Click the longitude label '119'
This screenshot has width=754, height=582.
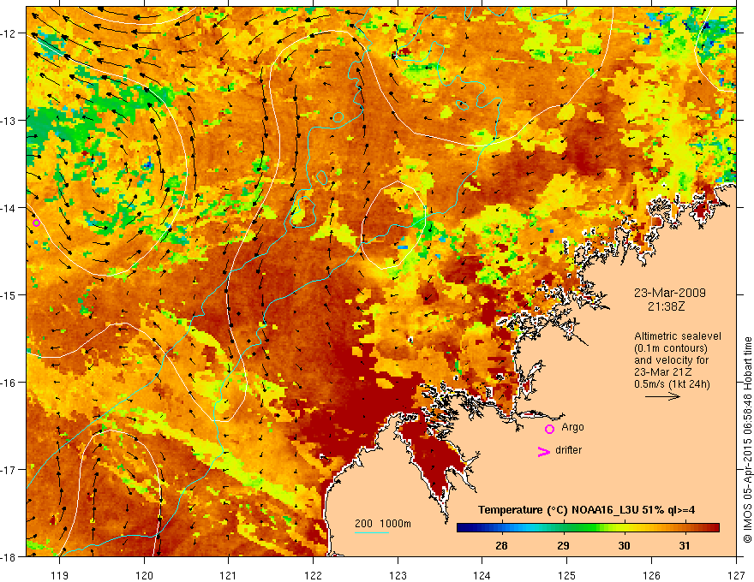coord(60,575)
